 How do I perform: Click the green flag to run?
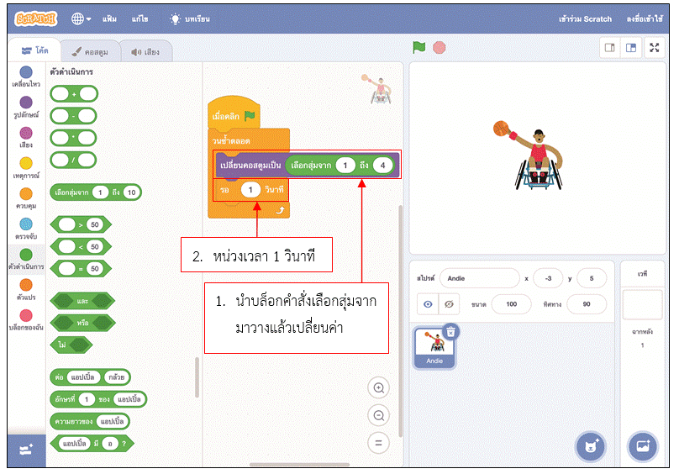(418, 48)
